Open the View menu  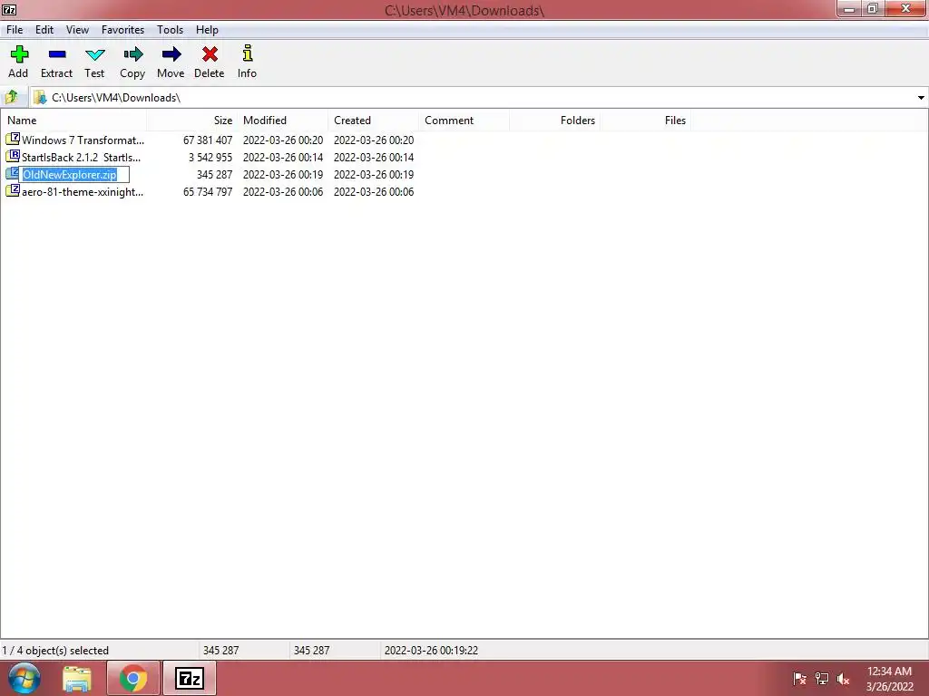point(78,30)
